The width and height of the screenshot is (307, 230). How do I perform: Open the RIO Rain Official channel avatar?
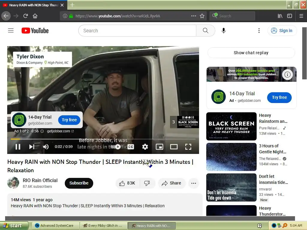[13, 183]
